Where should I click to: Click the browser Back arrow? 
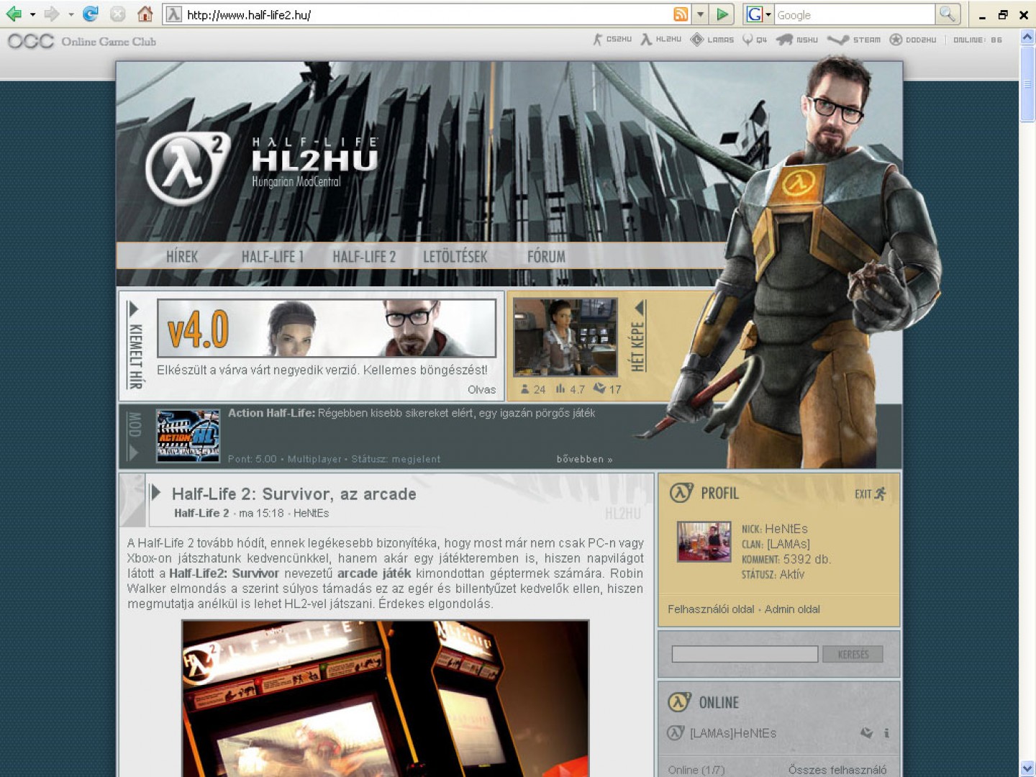(x=14, y=14)
